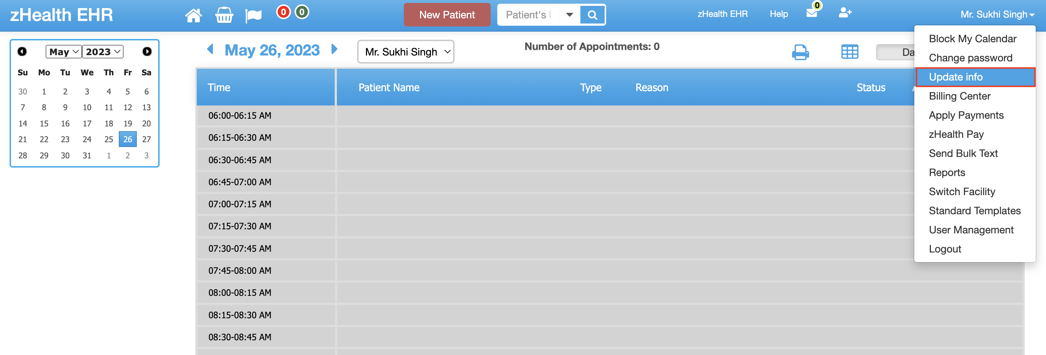Click the flag icon in header
Screen dimensions: 1046x355
pyautogui.click(x=253, y=16)
